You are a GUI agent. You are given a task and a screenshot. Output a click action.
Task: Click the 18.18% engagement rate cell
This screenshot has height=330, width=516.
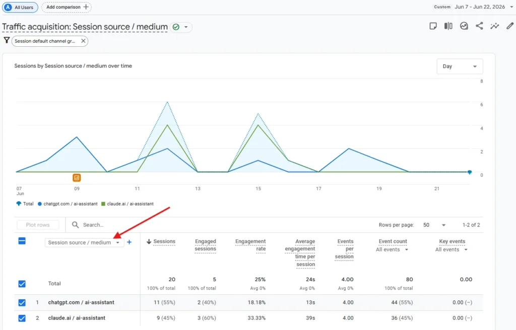click(x=256, y=302)
